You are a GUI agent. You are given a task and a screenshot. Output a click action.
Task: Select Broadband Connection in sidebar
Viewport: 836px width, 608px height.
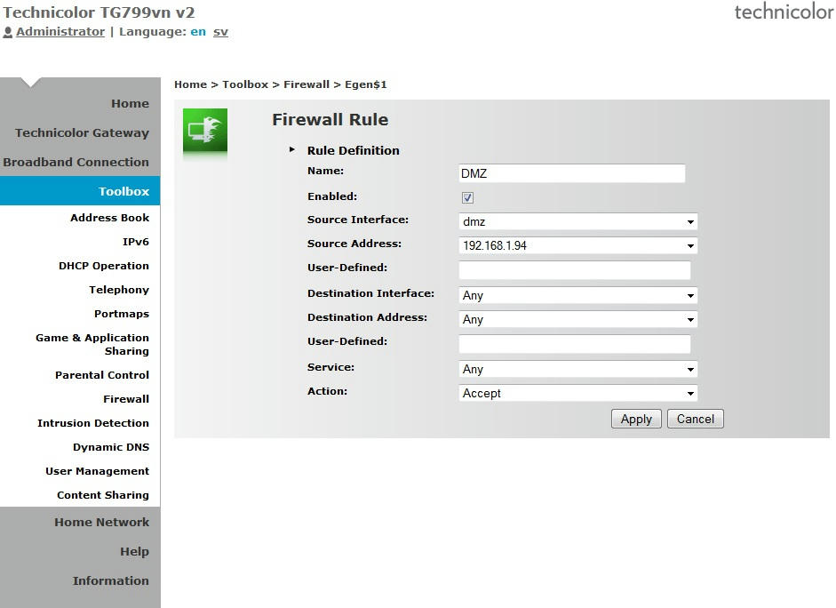point(76,163)
